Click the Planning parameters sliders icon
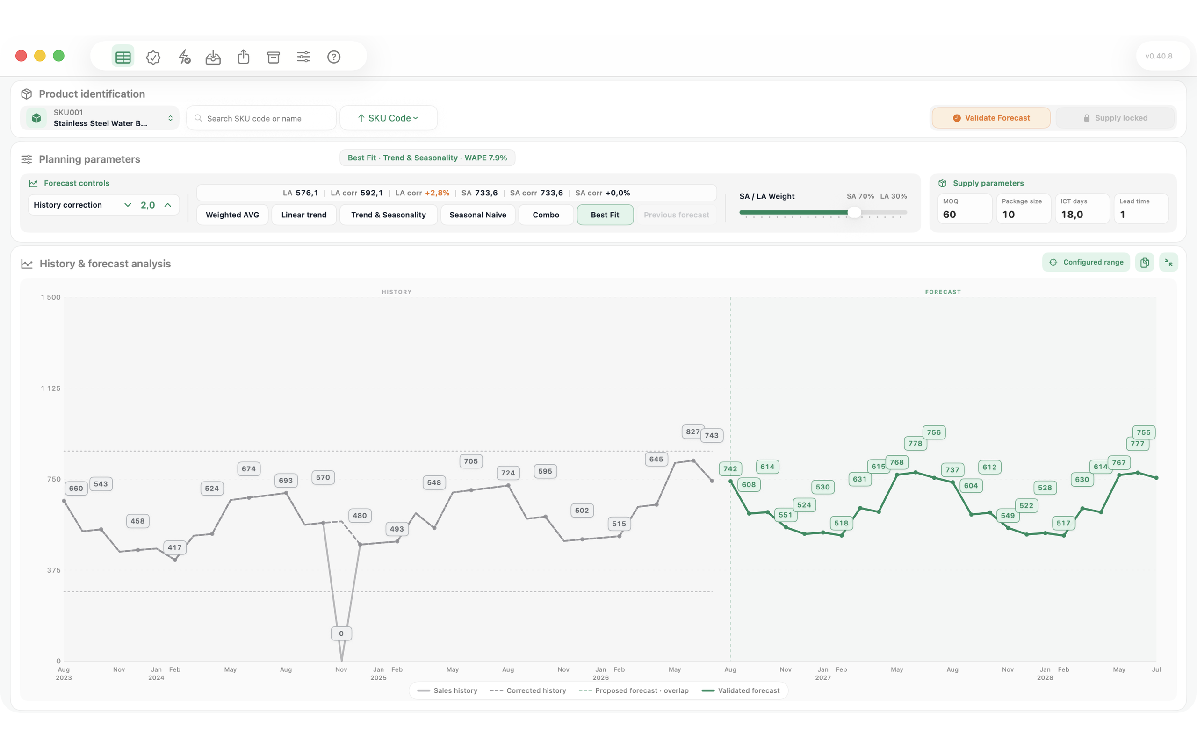This screenshot has width=1197, height=748. tap(27, 159)
